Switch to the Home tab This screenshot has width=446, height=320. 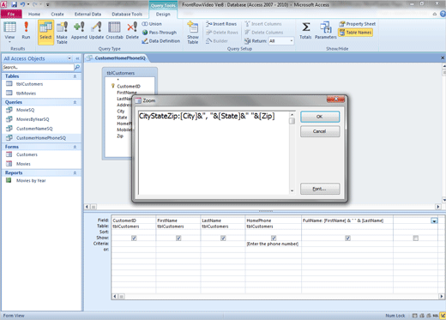tap(34, 14)
